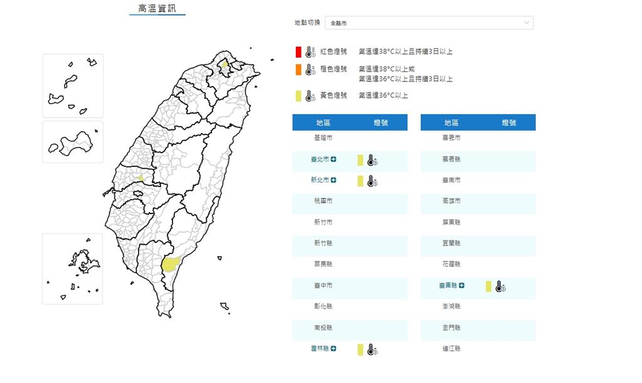Click the 高雄市 row text

(451, 201)
